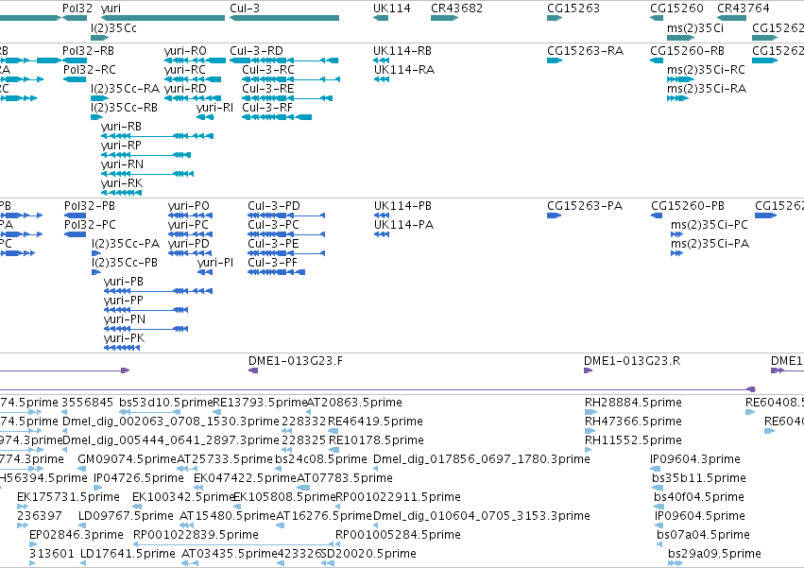Screen dimensions: 804x568
Task: Click transcript Cul-3-RC
Action: (x=268, y=69)
